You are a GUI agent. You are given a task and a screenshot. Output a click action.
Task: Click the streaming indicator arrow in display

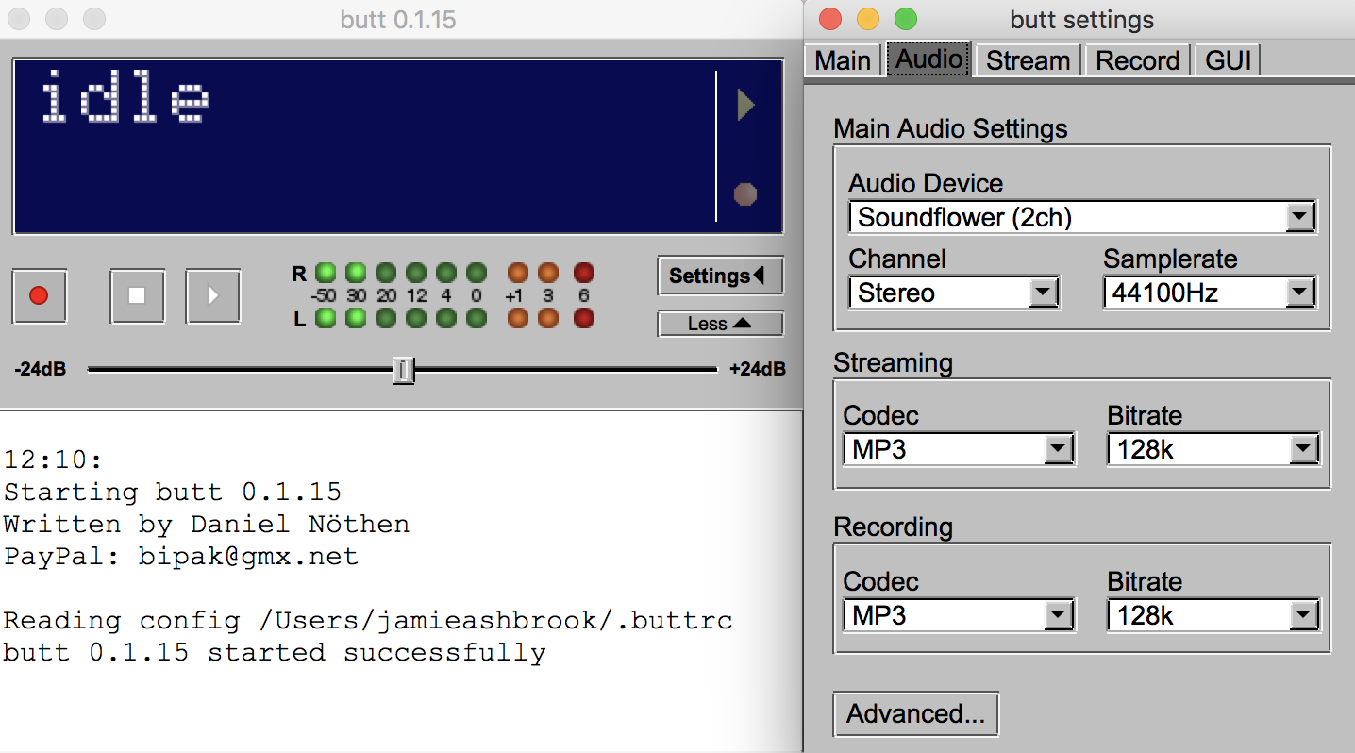click(745, 105)
